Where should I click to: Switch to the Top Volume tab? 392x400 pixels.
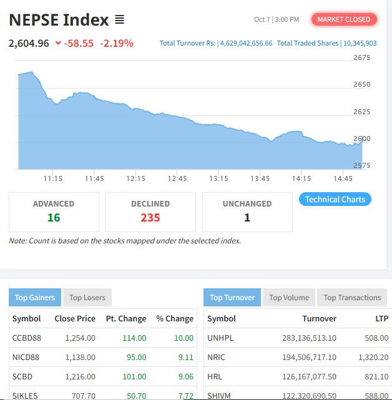tap(289, 298)
